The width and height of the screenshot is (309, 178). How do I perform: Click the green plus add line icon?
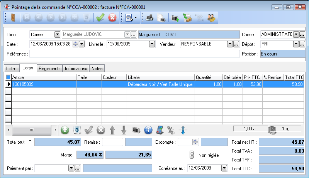pyautogui.click(x=65, y=130)
